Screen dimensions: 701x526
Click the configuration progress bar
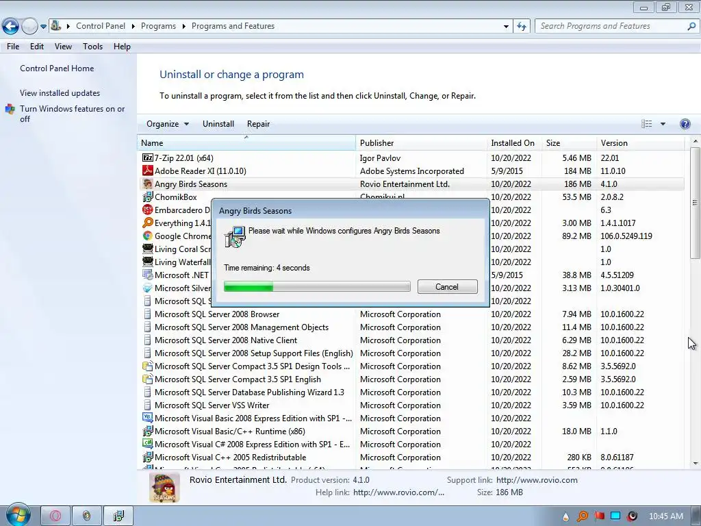[x=317, y=286]
